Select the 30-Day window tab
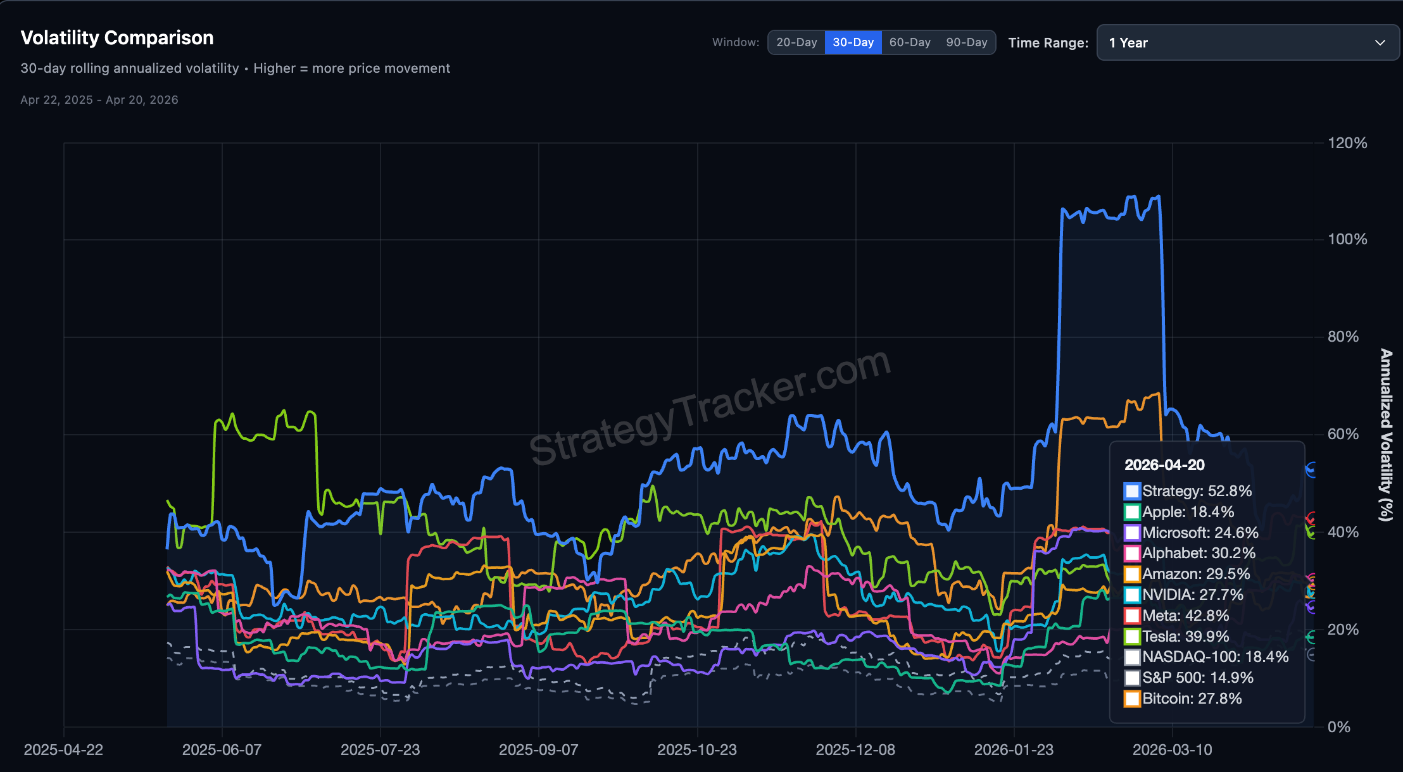The height and width of the screenshot is (772, 1403). [x=853, y=42]
